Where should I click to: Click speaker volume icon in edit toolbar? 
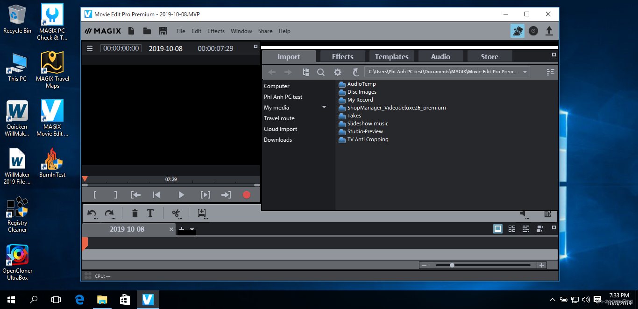coord(524,214)
